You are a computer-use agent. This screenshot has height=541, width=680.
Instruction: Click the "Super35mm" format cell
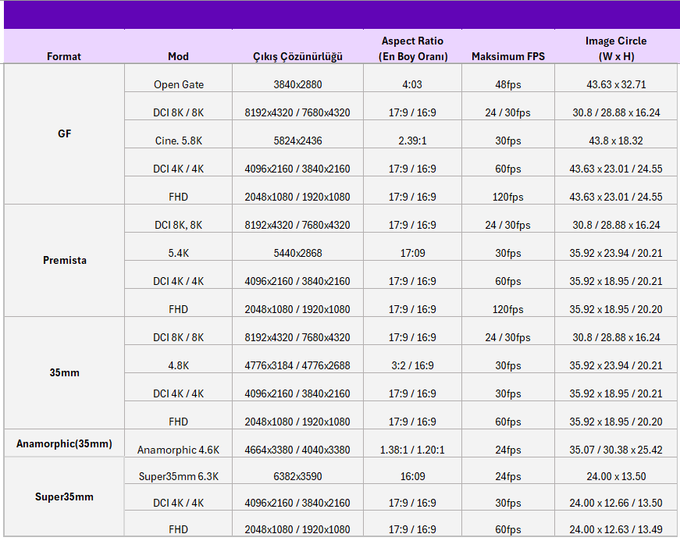click(x=64, y=497)
